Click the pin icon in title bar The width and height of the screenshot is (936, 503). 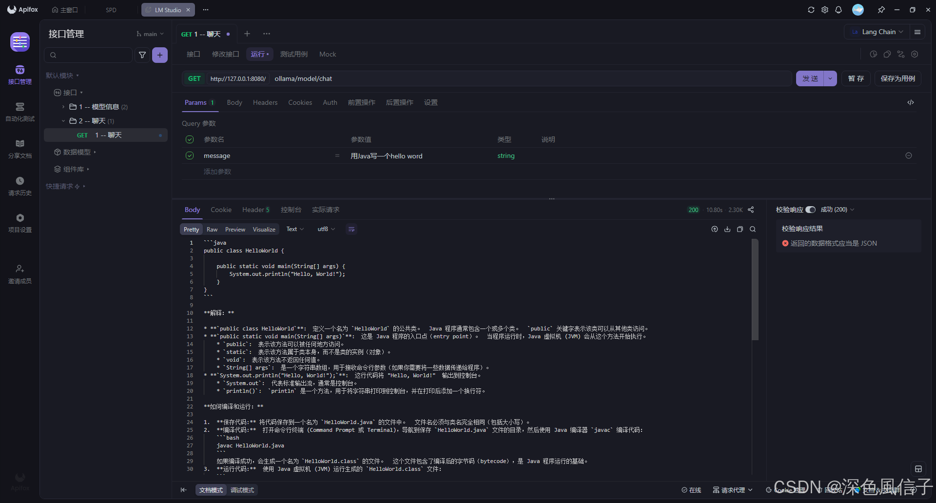[881, 10]
